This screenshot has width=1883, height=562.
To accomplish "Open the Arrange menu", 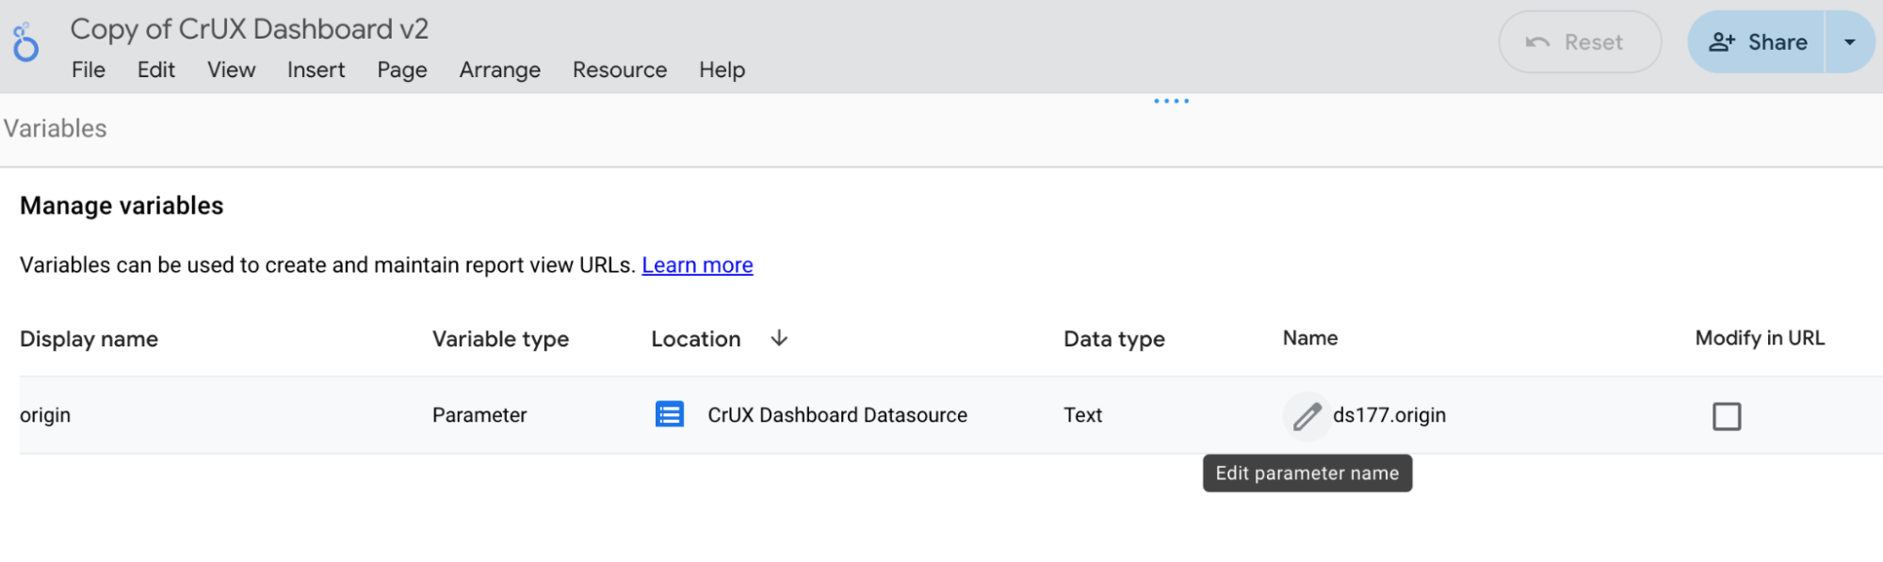I will pyautogui.click(x=499, y=70).
